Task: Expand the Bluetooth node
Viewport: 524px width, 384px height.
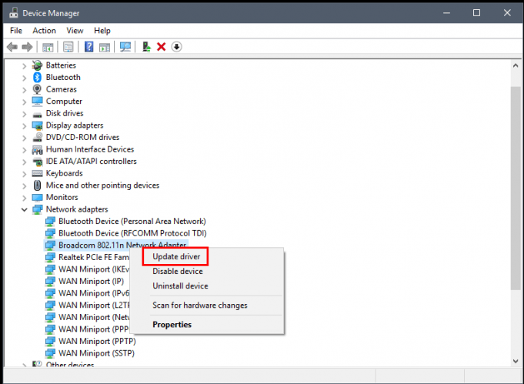Action: [24, 78]
